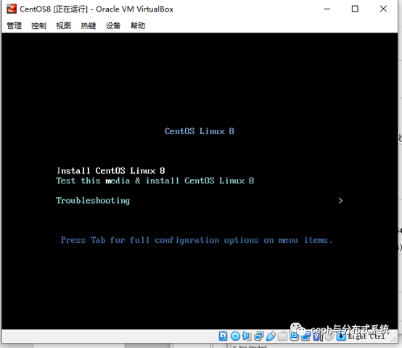This screenshot has height=348, width=402.
Task: Minimize the VirtualBox window
Action: [327, 9]
